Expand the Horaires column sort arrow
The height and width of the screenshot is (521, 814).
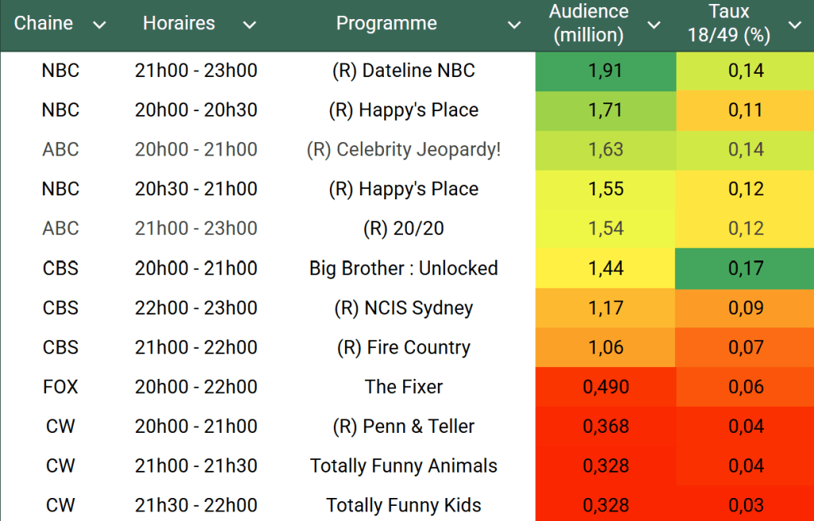(250, 25)
